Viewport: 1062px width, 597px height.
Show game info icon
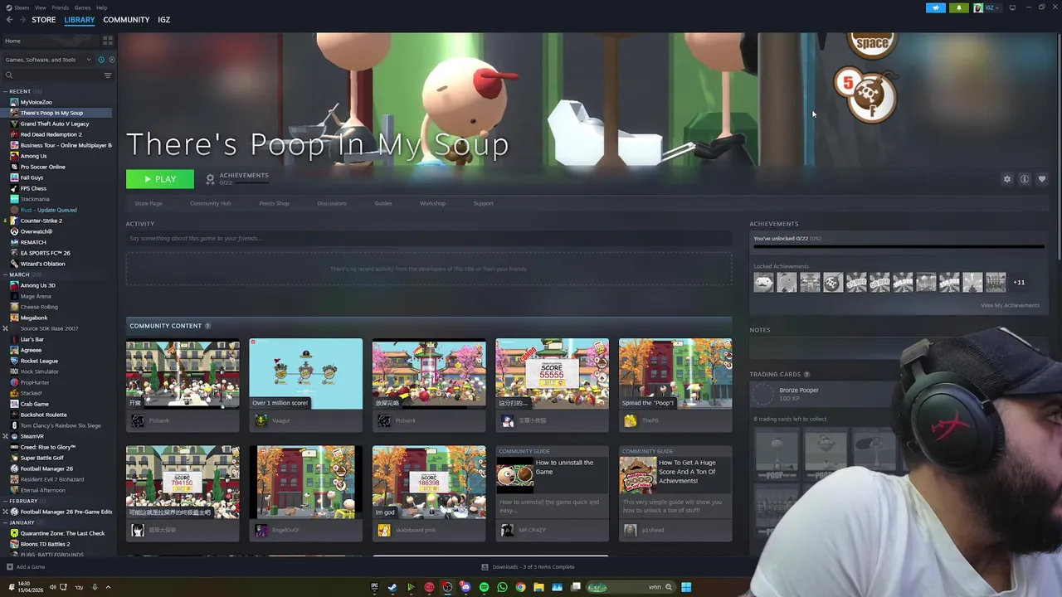1025,179
